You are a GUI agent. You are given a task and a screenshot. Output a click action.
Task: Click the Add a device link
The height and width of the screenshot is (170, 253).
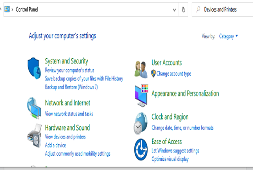coord(55,145)
